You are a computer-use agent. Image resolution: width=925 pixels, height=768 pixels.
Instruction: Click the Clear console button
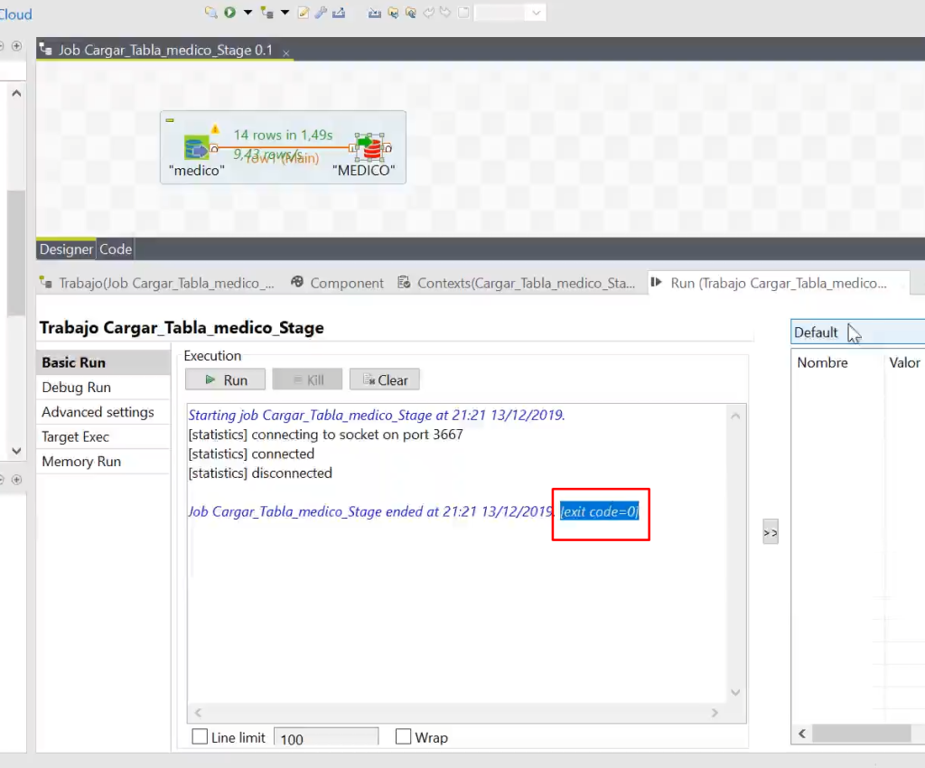[385, 379]
